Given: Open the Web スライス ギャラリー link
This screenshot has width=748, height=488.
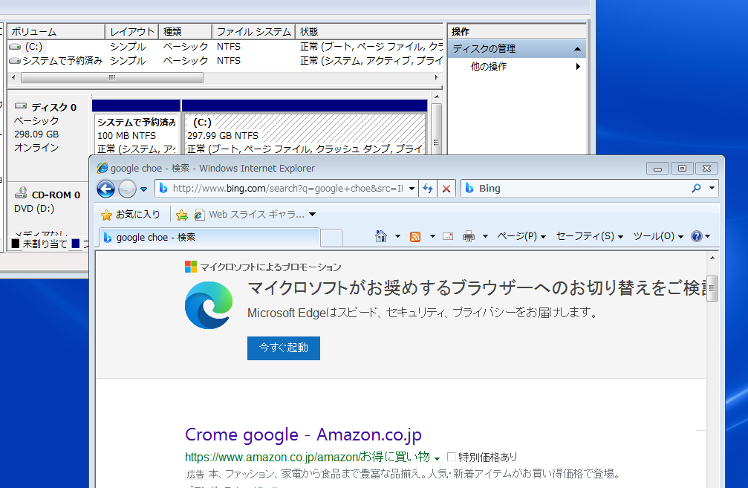Looking at the screenshot, I should click(x=250, y=215).
